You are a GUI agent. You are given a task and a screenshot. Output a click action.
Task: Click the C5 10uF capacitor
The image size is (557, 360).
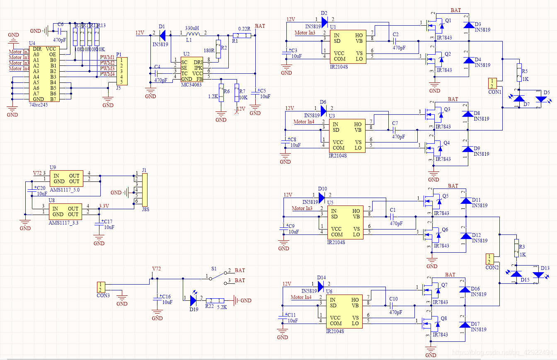[x=256, y=93]
